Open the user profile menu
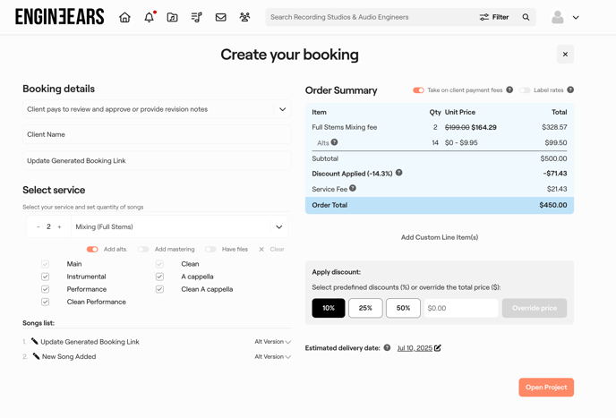 (x=565, y=17)
